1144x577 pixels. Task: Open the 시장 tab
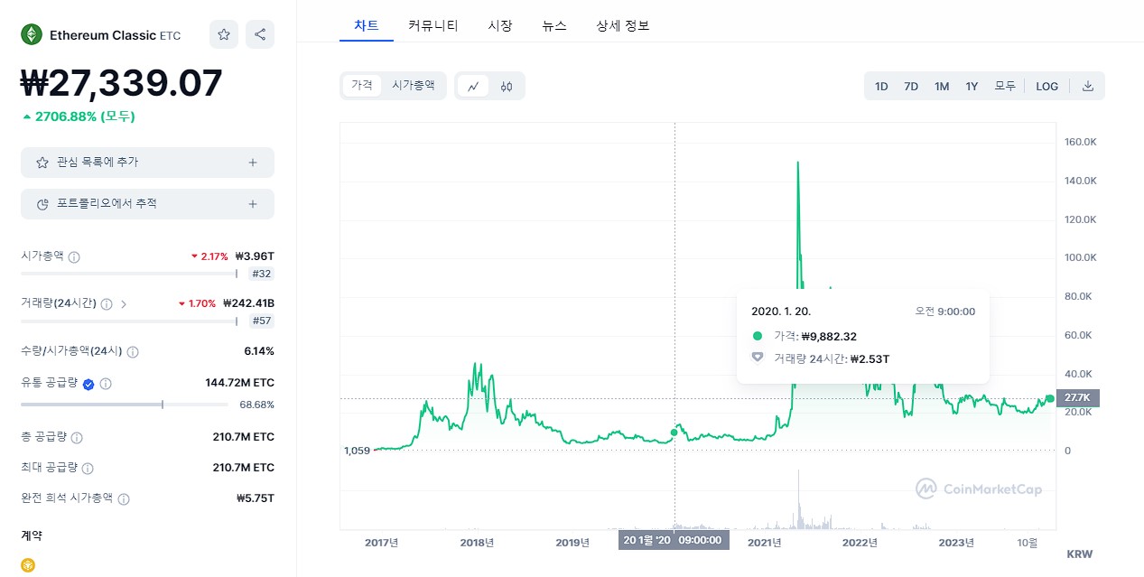(500, 26)
